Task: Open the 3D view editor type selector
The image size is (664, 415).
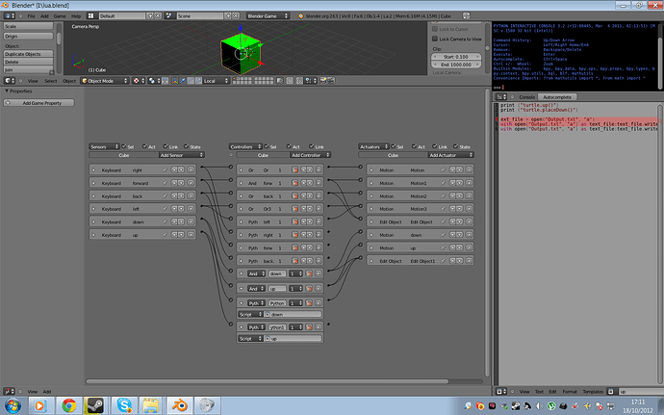Action: (10, 81)
